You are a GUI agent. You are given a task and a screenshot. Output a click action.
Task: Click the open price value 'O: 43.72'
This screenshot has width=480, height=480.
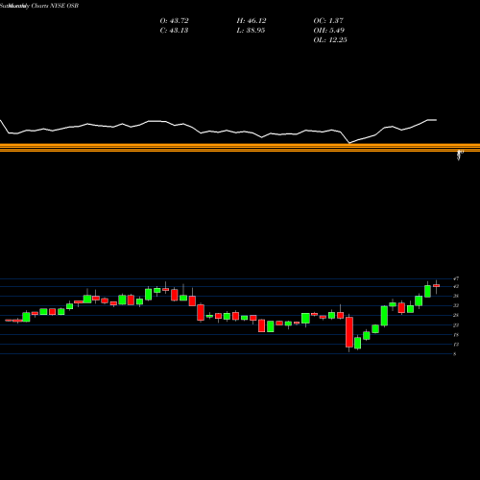coord(174,21)
